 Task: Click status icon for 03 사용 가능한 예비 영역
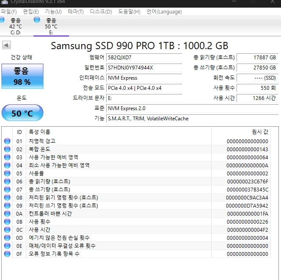(7, 157)
